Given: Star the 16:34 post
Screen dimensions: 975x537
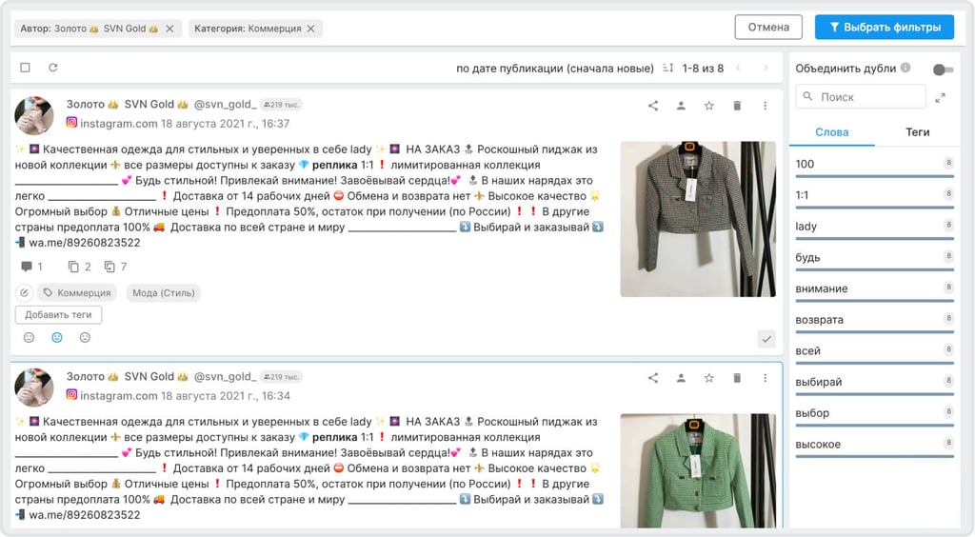Looking at the screenshot, I should [708, 378].
